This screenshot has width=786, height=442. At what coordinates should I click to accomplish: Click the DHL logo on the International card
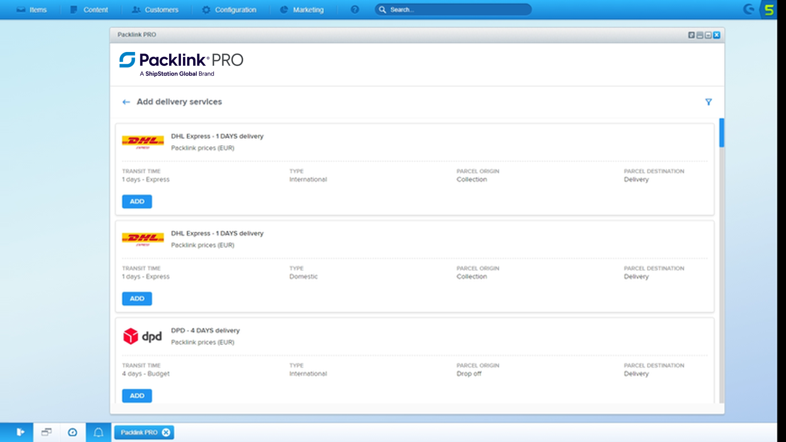tap(143, 142)
